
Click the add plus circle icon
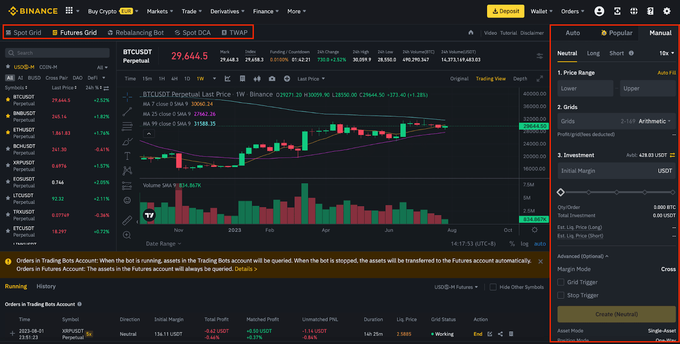point(287,78)
